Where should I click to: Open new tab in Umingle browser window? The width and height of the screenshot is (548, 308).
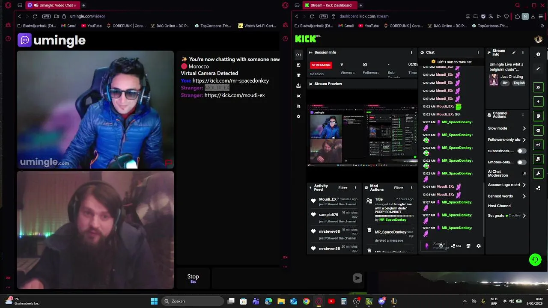83,5
